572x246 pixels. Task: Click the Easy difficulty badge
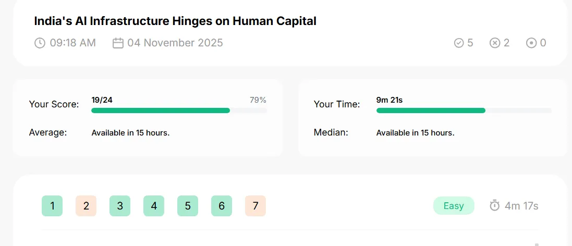[454, 206]
